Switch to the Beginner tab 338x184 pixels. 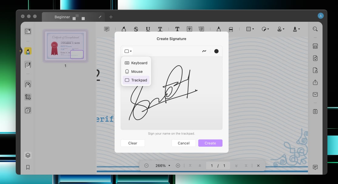pyautogui.click(x=73, y=17)
